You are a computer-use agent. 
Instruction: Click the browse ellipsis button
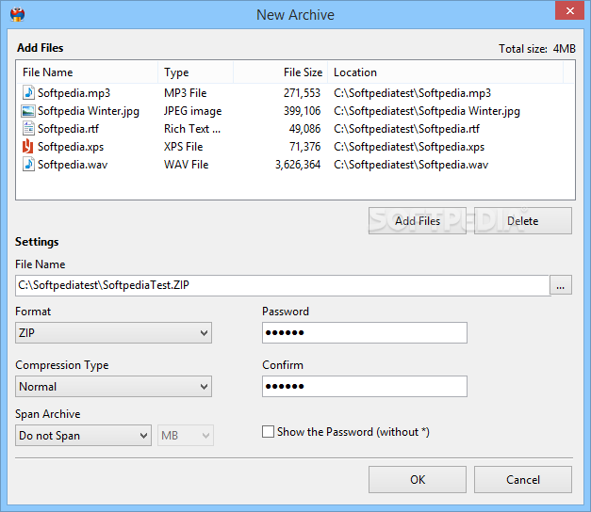tap(561, 285)
